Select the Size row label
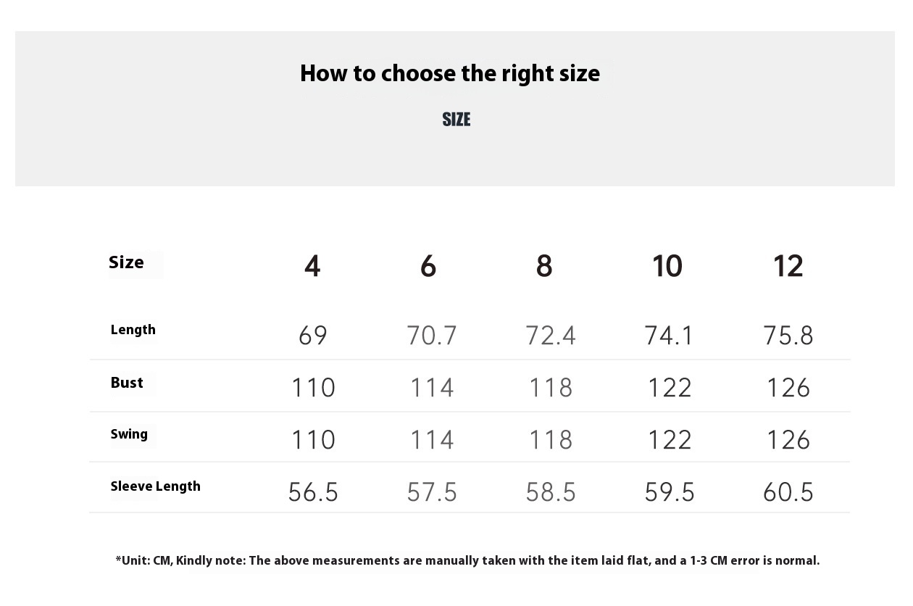Screen dimensions: 913x606 126,262
